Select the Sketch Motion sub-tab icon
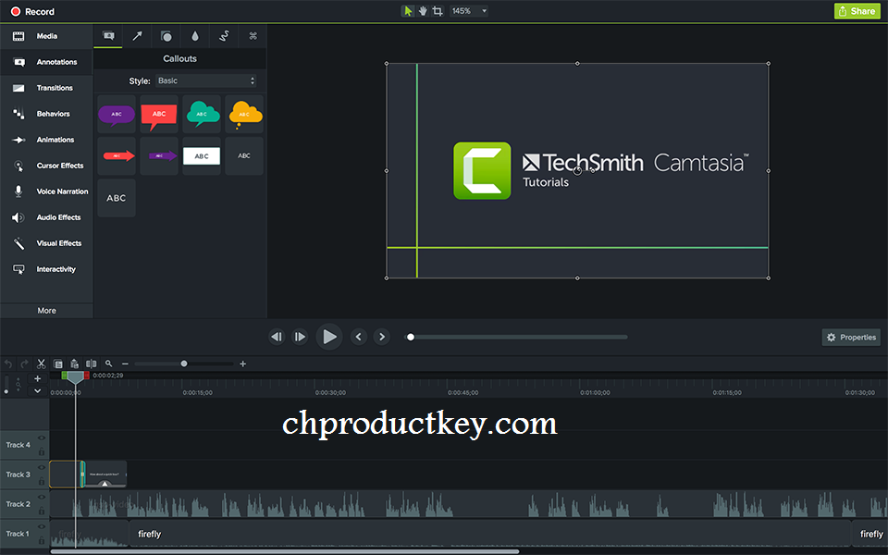The height and width of the screenshot is (555, 888). click(x=224, y=36)
